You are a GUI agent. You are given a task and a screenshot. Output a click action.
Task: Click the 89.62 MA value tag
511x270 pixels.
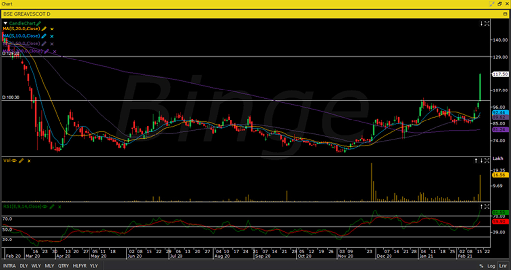tap(500, 117)
